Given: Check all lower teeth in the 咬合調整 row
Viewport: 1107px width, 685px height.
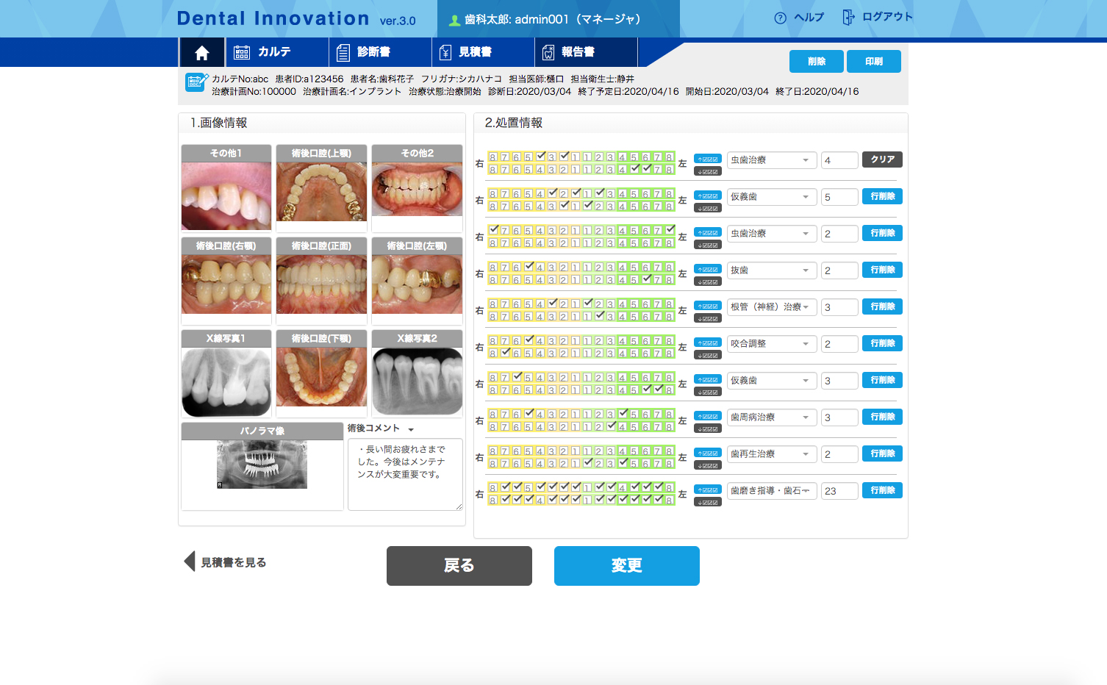Looking at the screenshot, I should (708, 355).
